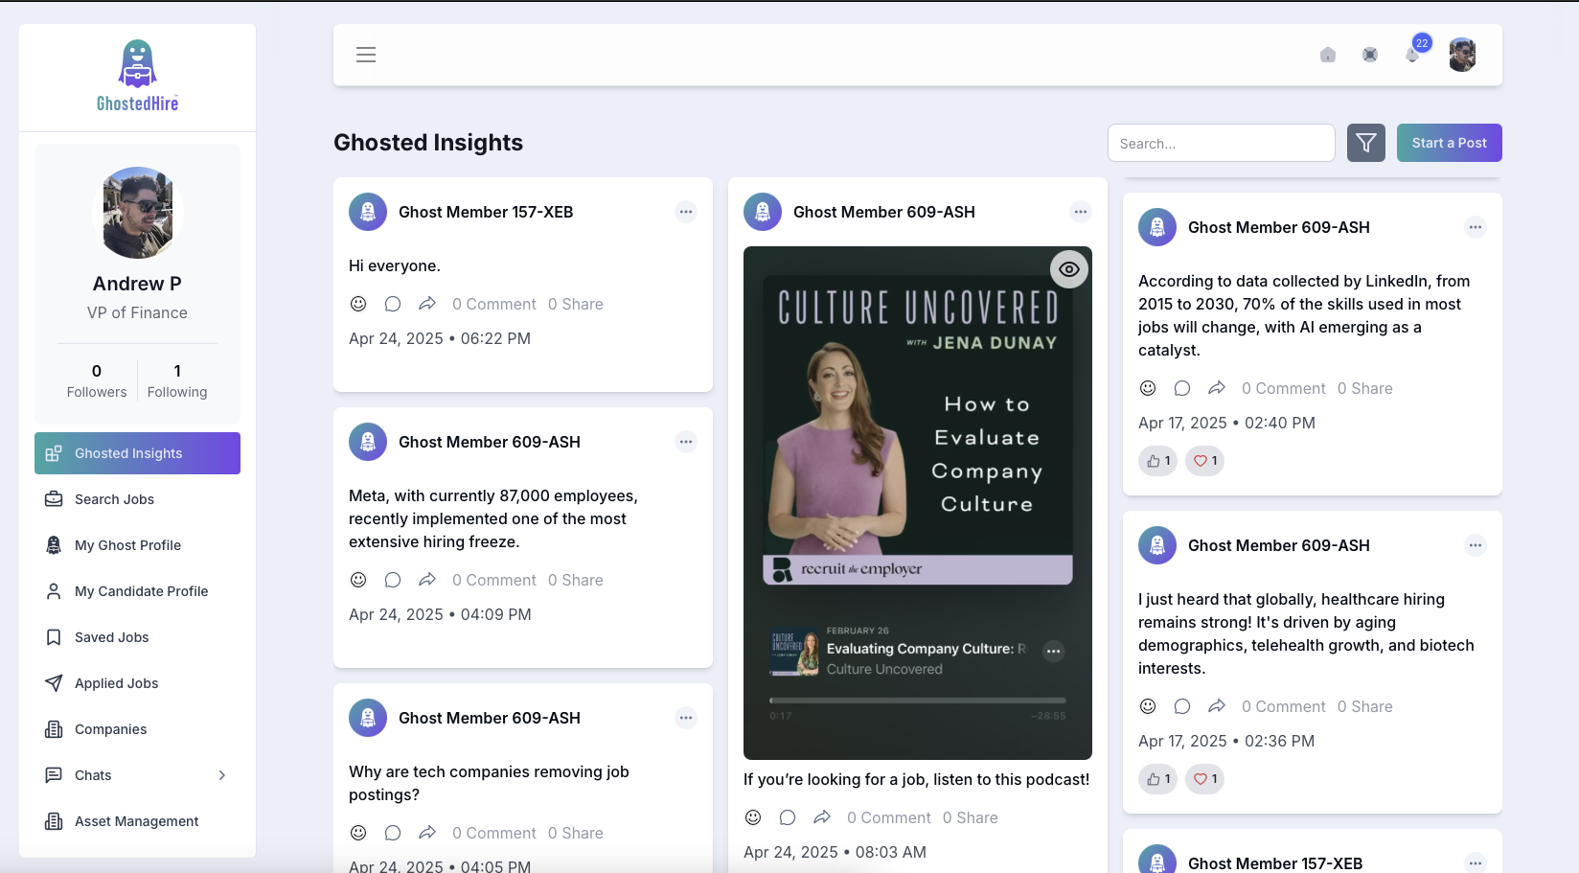Image resolution: width=1579 pixels, height=873 pixels.
Task: Select Ghosted Insights in the sidebar
Action: pos(137,453)
